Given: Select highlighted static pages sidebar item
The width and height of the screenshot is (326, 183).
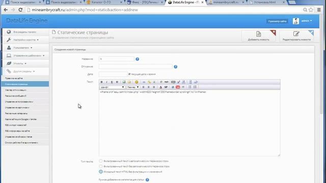Looking at the screenshot, I should click(25, 84).
